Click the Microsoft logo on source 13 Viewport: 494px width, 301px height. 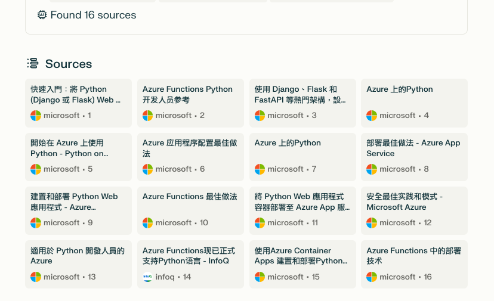[36, 277]
